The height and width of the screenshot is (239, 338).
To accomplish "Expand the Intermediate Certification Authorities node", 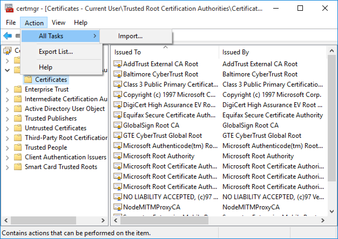I will pos(7,99).
